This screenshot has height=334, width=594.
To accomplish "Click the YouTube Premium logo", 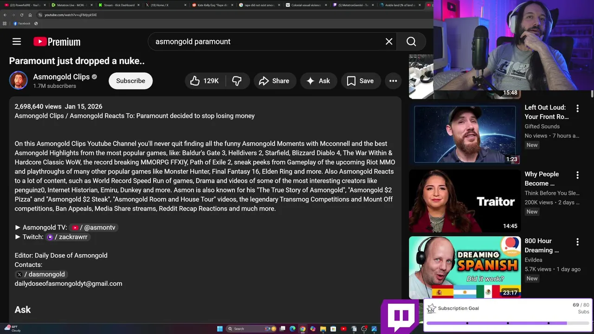I will tap(57, 42).
